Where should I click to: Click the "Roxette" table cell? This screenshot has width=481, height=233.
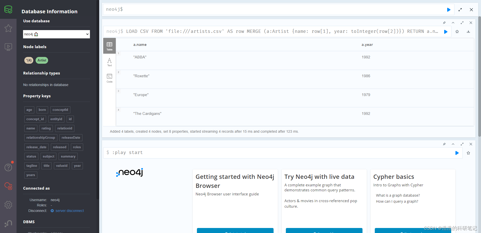(x=141, y=76)
